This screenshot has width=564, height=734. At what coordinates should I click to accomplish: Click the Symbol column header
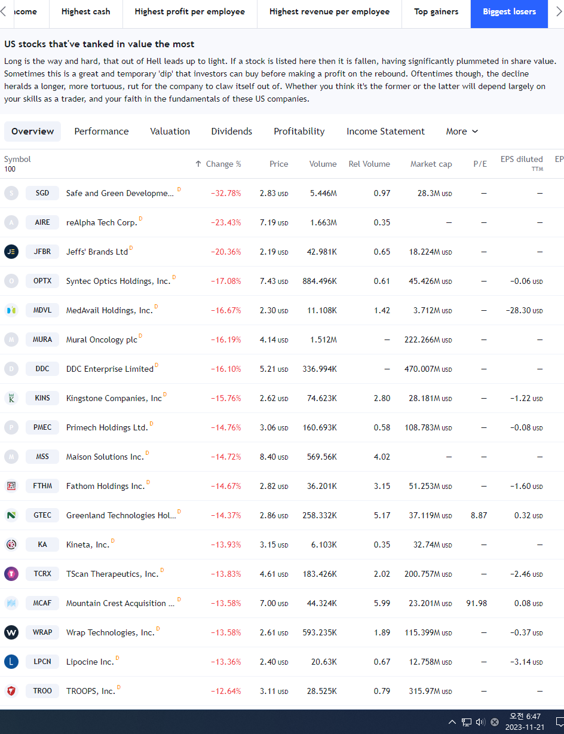(17, 159)
